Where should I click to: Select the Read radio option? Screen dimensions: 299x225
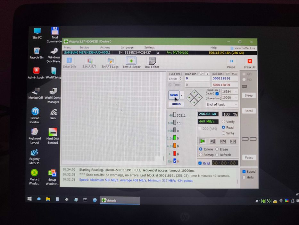228,127
